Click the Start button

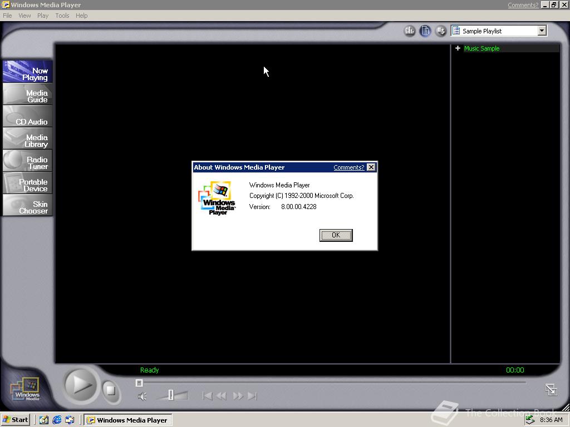pyautogui.click(x=15, y=420)
